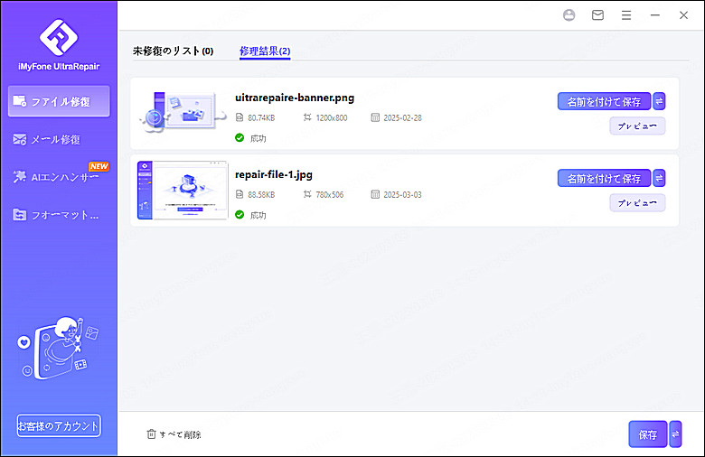Expand save options arrow for uitrarepaire-banner.png
Image resolution: width=705 pixels, height=457 pixels.
[659, 101]
